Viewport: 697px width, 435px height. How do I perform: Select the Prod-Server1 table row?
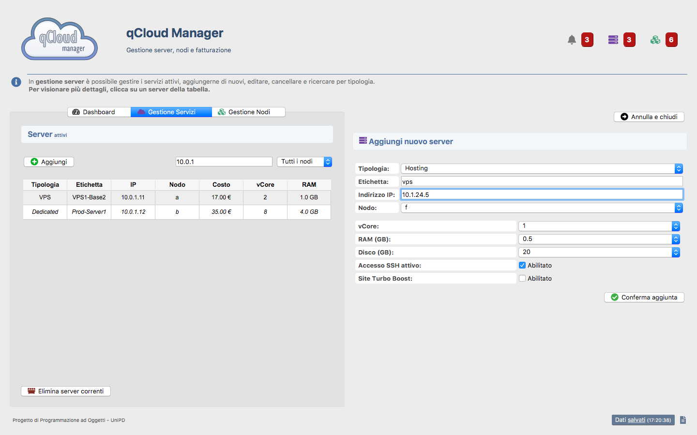click(x=177, y=212)
